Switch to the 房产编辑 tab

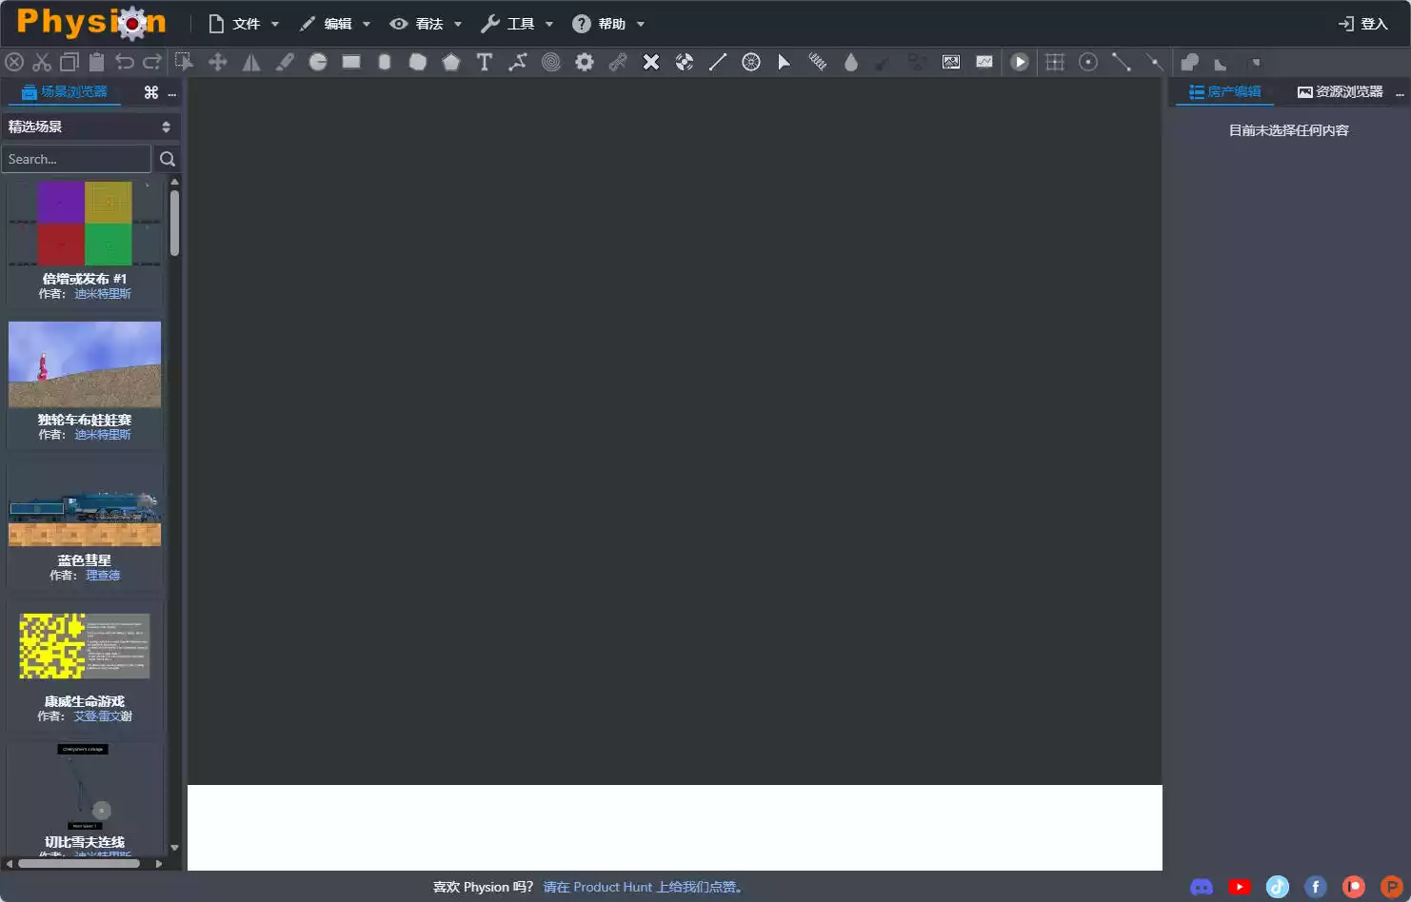1225,91
